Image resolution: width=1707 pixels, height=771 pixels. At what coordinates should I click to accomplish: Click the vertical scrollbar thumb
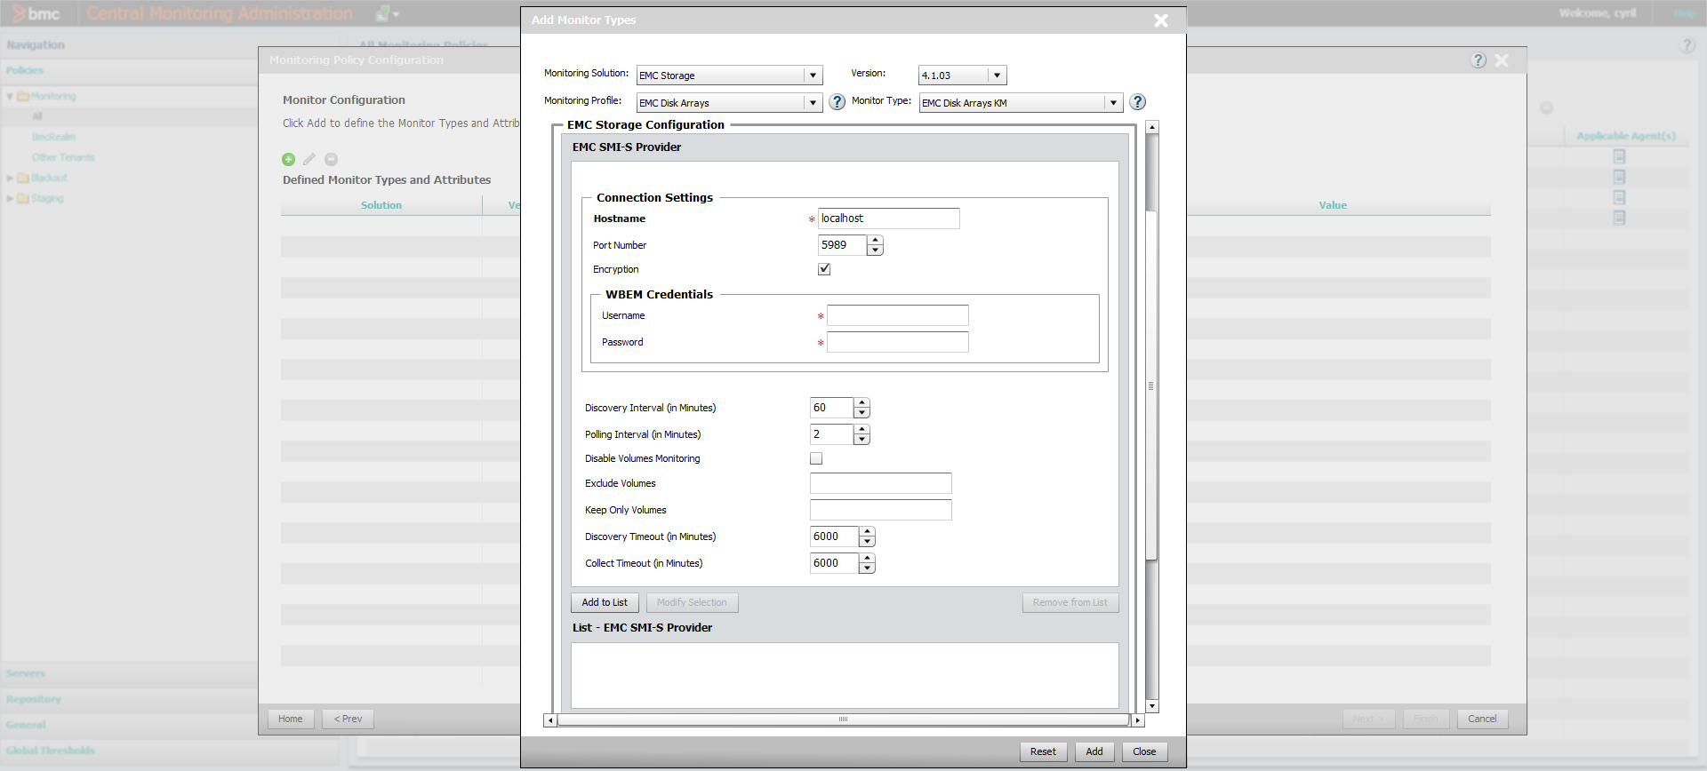click(1151, 385)
